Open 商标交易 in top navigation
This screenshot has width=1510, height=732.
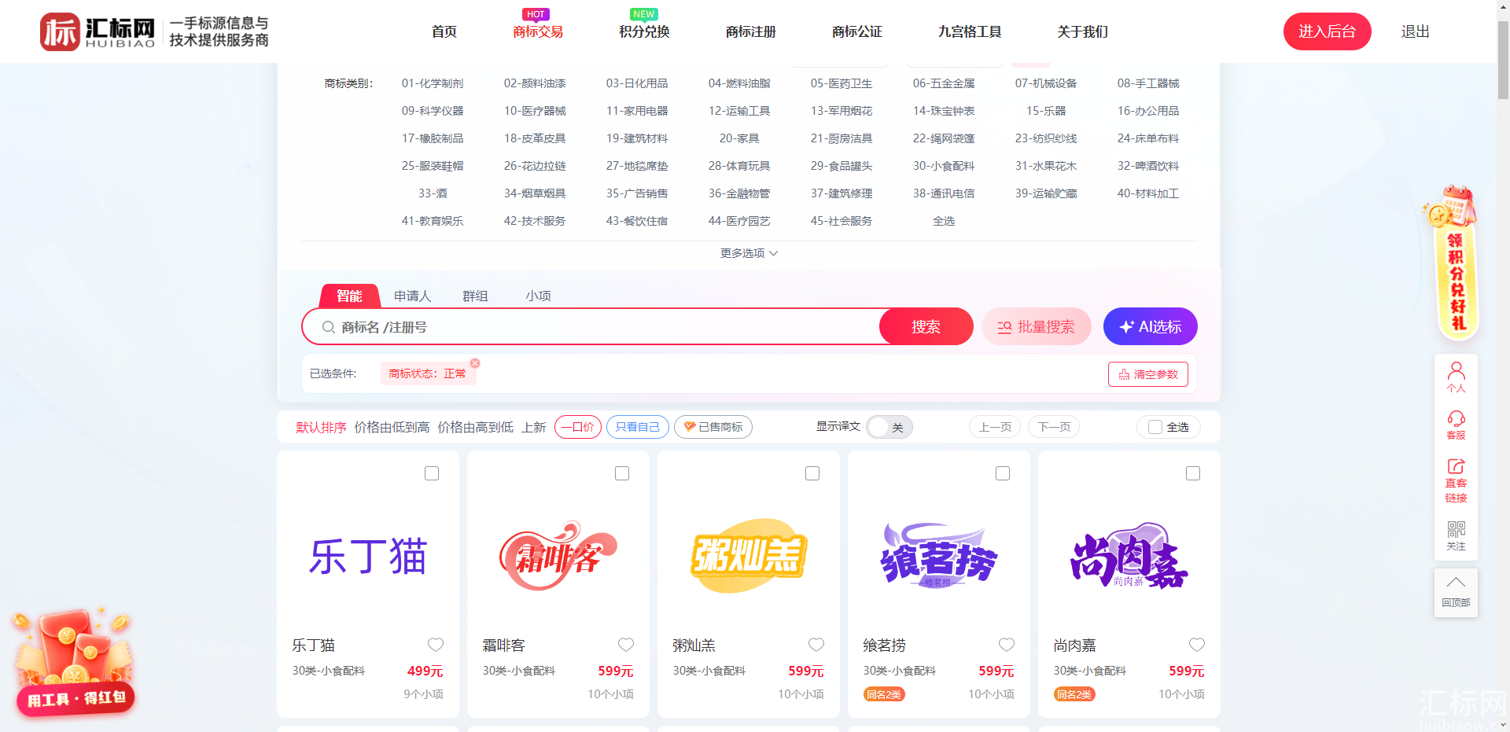[538, 31]
